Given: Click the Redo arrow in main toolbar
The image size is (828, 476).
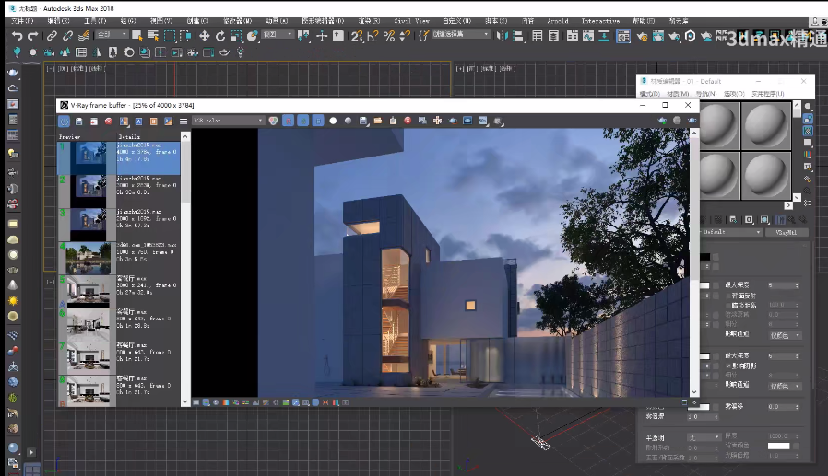Looking at the screenshot, I should point(33,36).
